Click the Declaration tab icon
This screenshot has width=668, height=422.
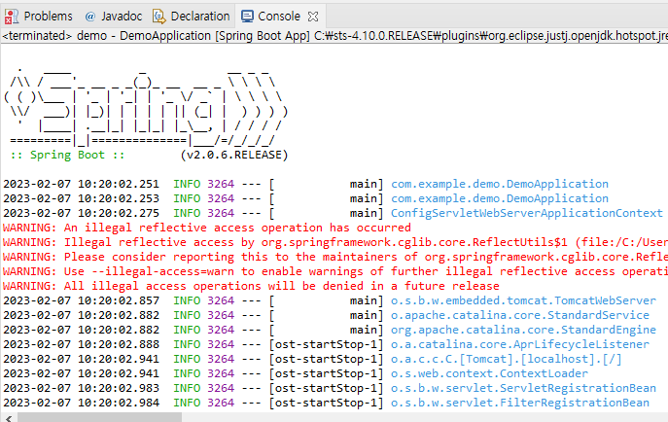(x=159, y=17)
